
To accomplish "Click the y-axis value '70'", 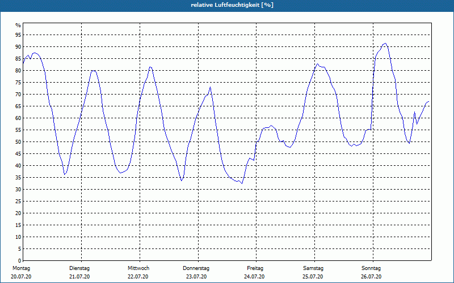I will click(18, 95).
